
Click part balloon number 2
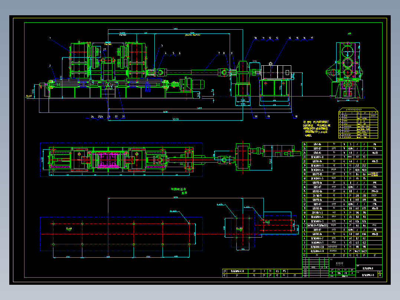point(50,66)
